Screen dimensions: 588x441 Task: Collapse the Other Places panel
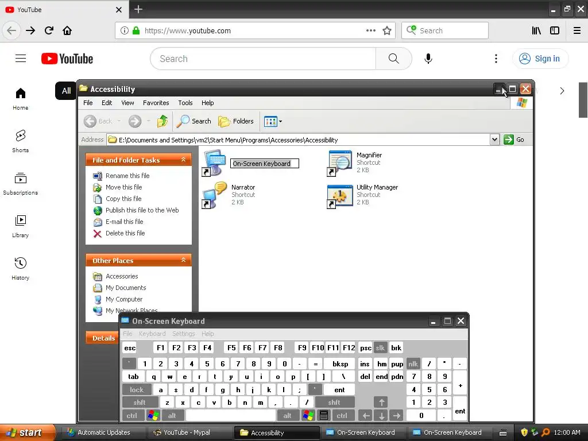183,260
